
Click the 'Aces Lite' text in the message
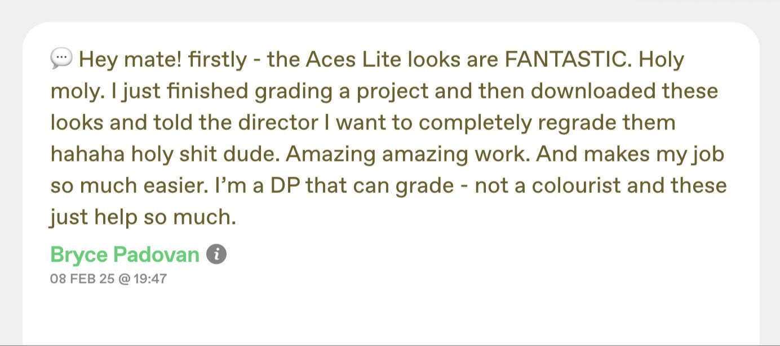[x=353, y=59]
